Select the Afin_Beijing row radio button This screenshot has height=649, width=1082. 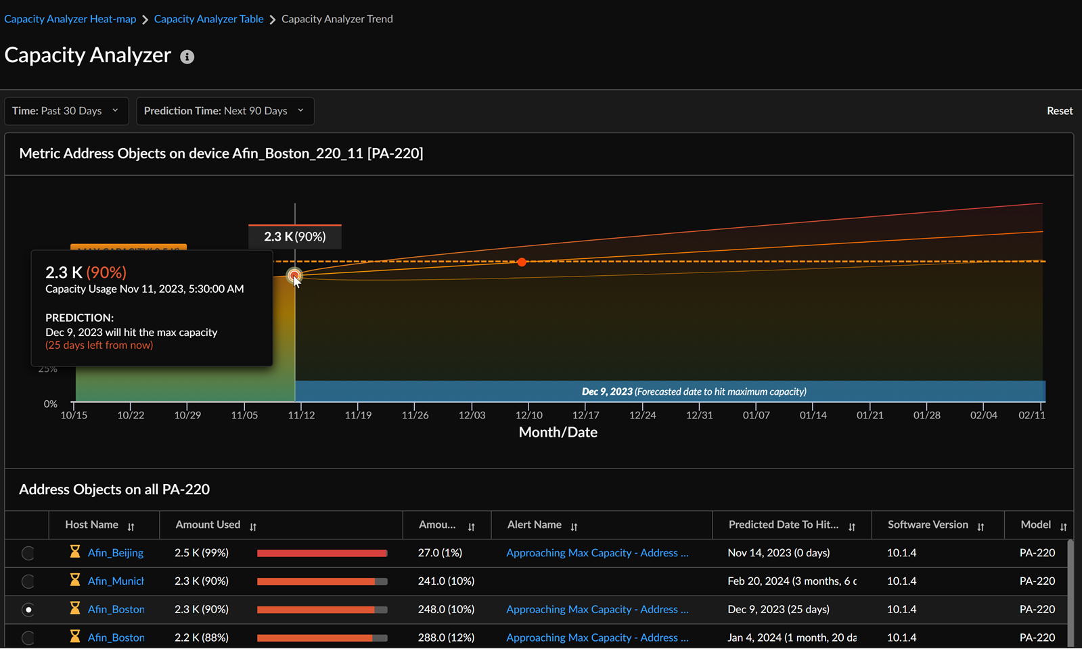[28, 553]
